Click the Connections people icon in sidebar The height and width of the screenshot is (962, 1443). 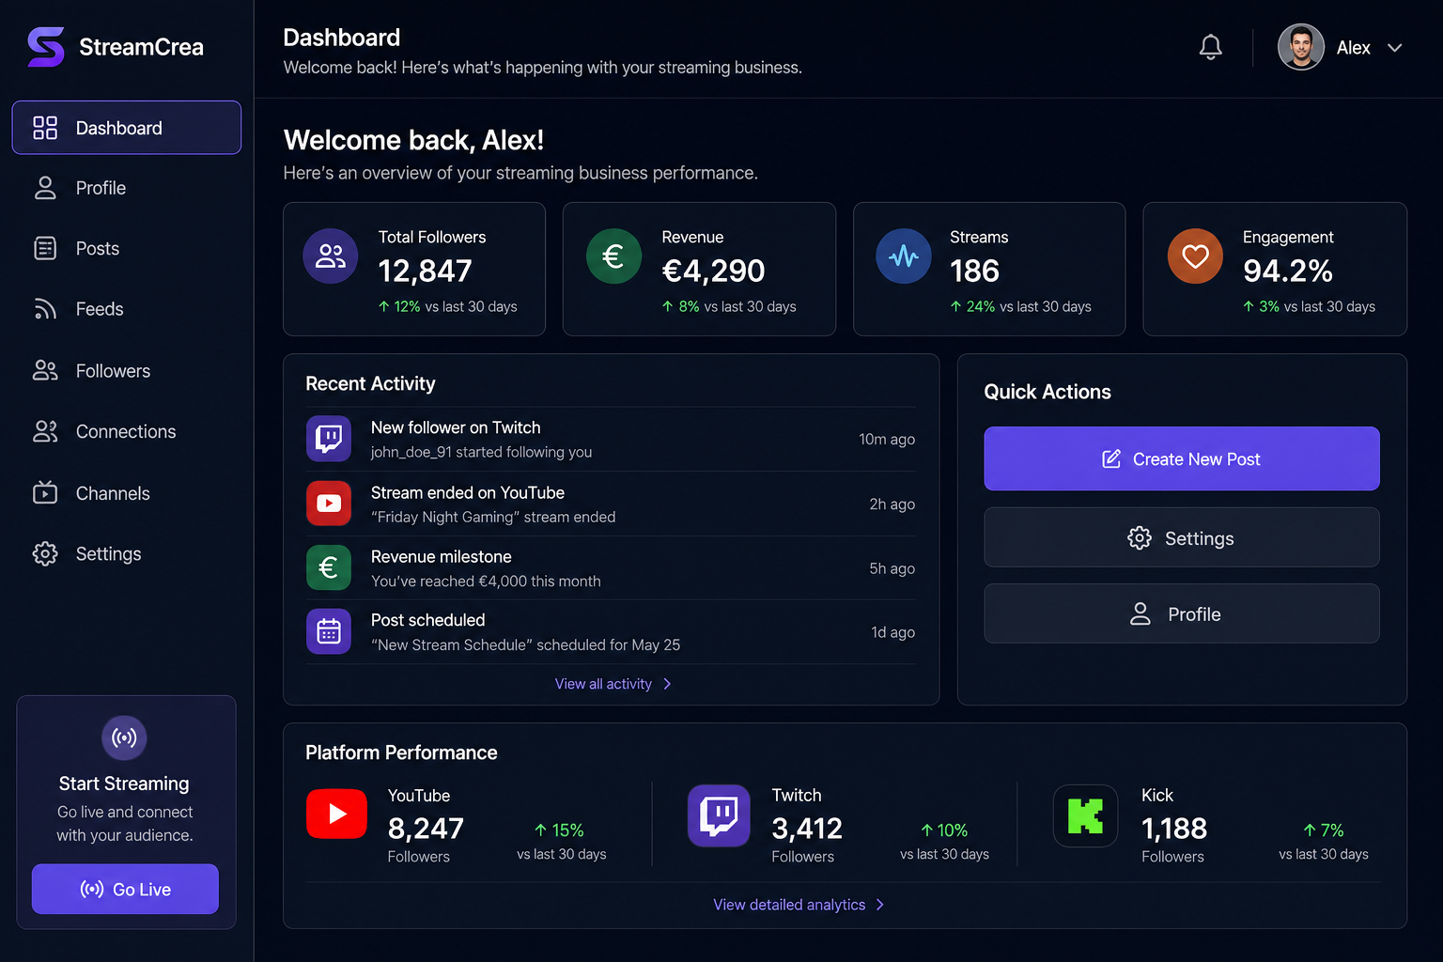45,431
